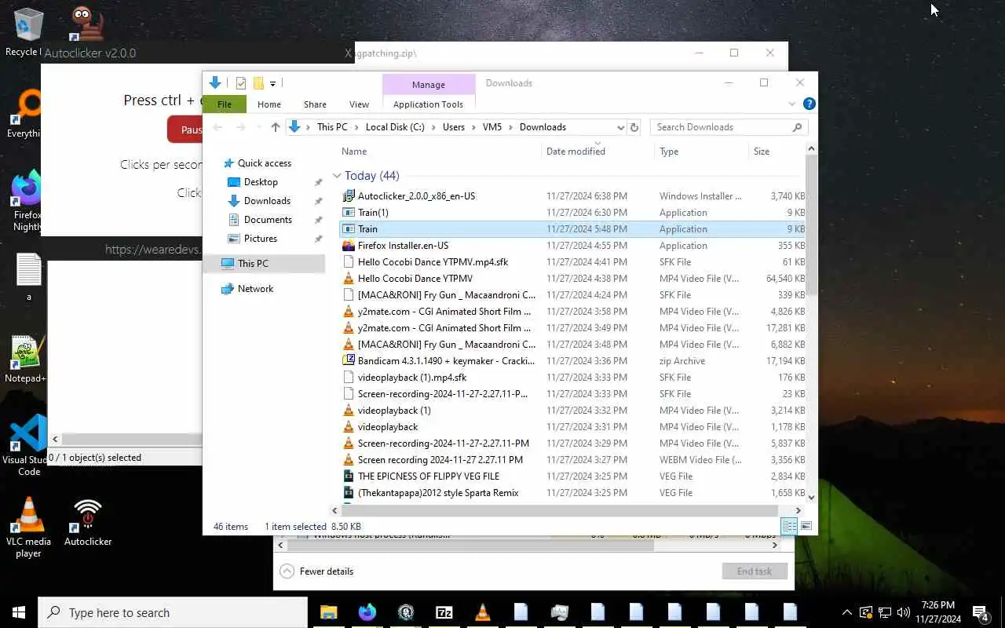
Task: Click the blue Help question mark icon
Action: 809,104
